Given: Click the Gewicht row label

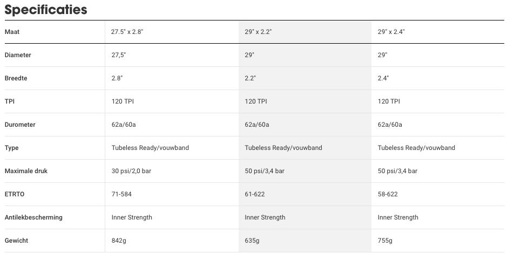Looking at the screenshot, I should [16, 241].
